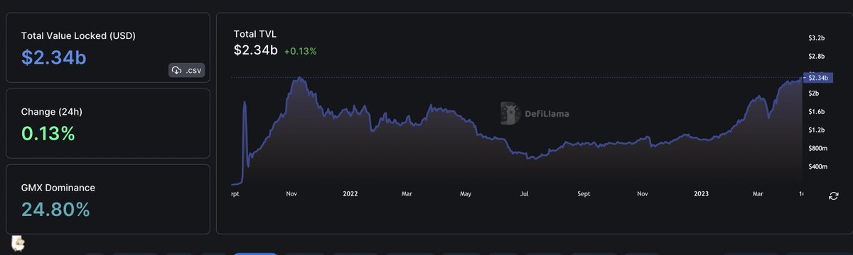Click the Sept label between Jul and Nov

tap(584, 193)
